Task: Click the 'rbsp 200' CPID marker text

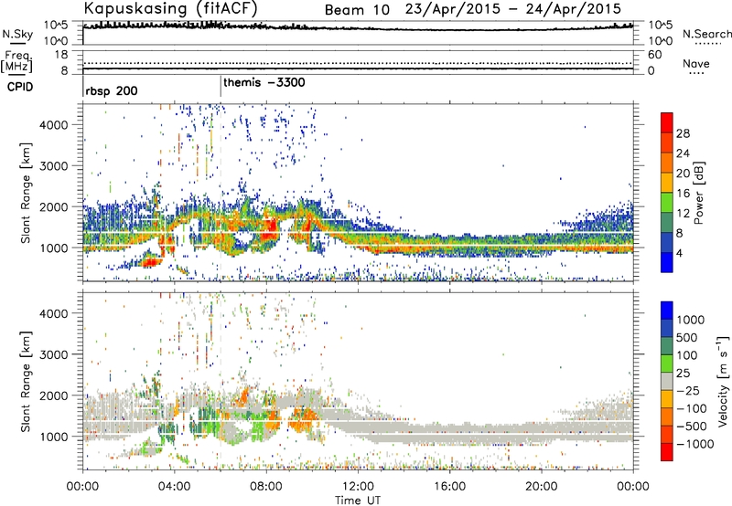Action: [x=112, y=90]
